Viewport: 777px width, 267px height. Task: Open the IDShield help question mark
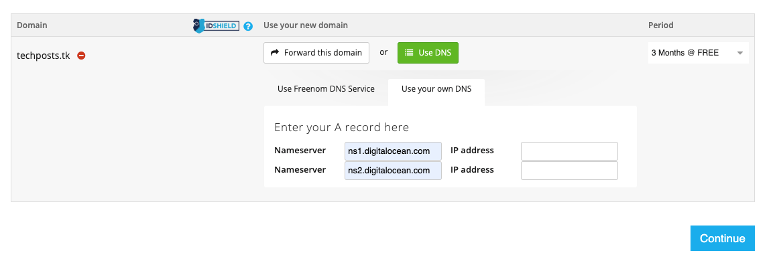click(x=248, y=26)
